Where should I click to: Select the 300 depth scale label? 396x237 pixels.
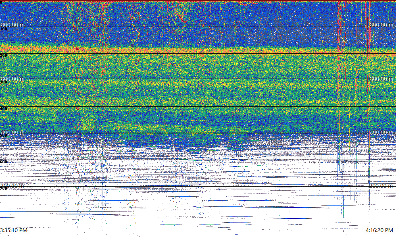pyautogui.click(x=4, y=82)
